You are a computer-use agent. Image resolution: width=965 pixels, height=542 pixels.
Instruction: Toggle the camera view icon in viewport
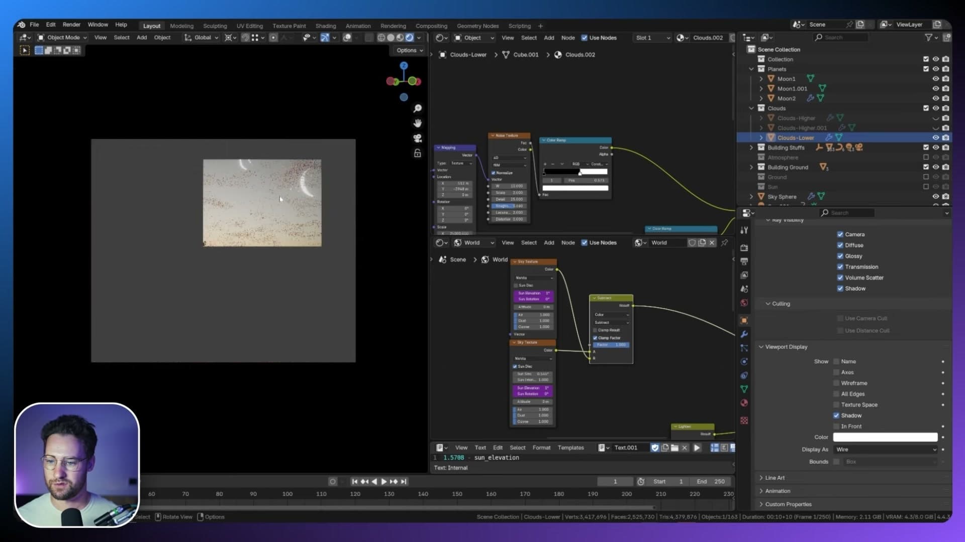tap(417, 139)
